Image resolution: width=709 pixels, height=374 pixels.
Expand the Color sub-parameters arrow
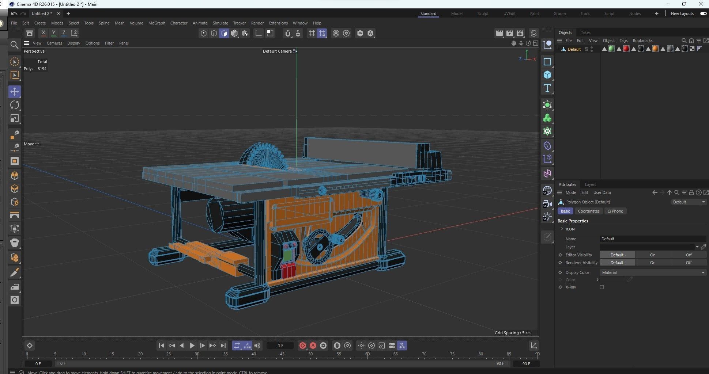597,280
